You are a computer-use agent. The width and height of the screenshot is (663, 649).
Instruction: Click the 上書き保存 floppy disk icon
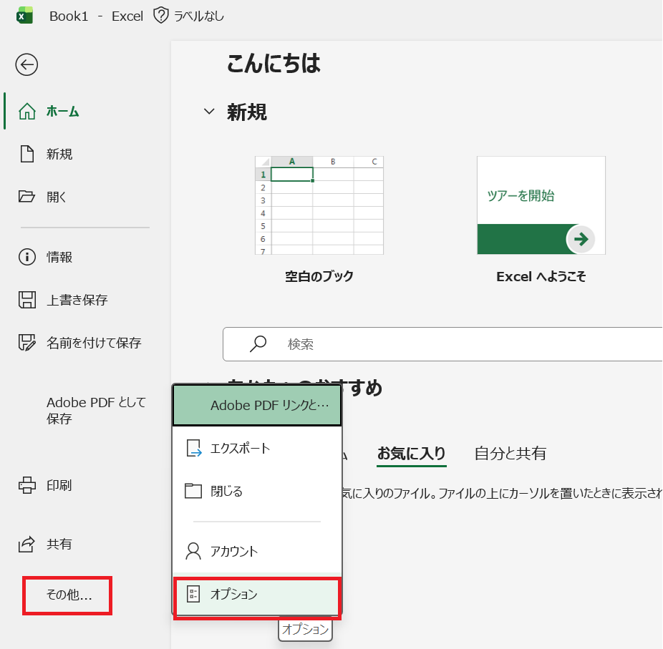(x=27, y=300)
